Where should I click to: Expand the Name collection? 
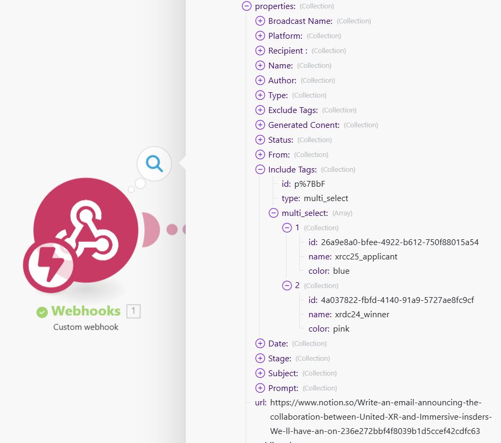(x=260, y=65)
